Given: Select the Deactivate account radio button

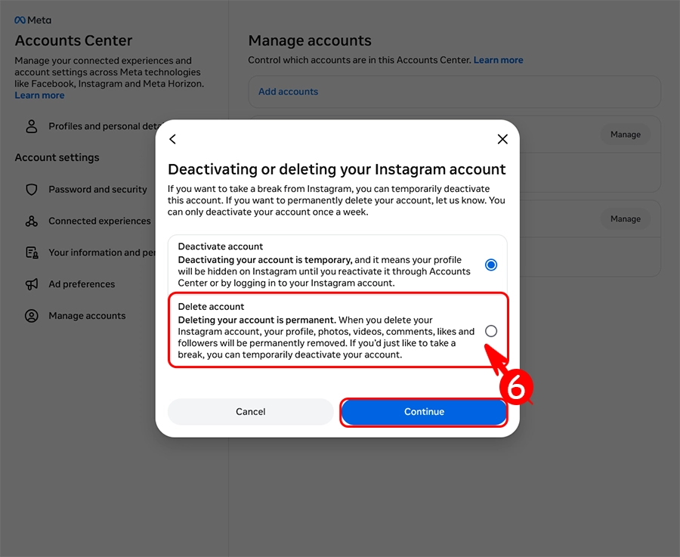Looking at the screenshot, I should [x=491, y=265].
